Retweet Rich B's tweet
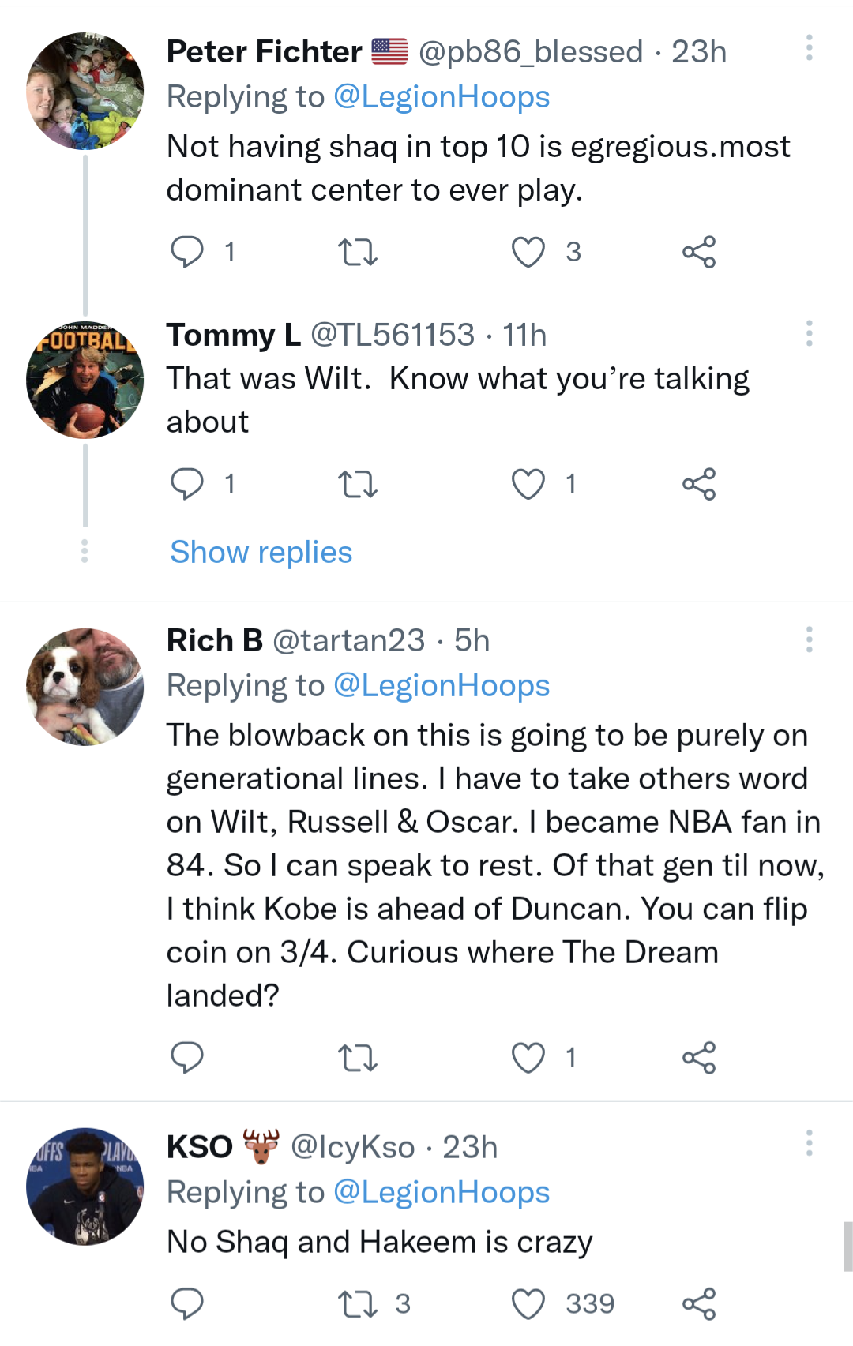Viewport: 853px width, 1346px height. pos(357,1058)
